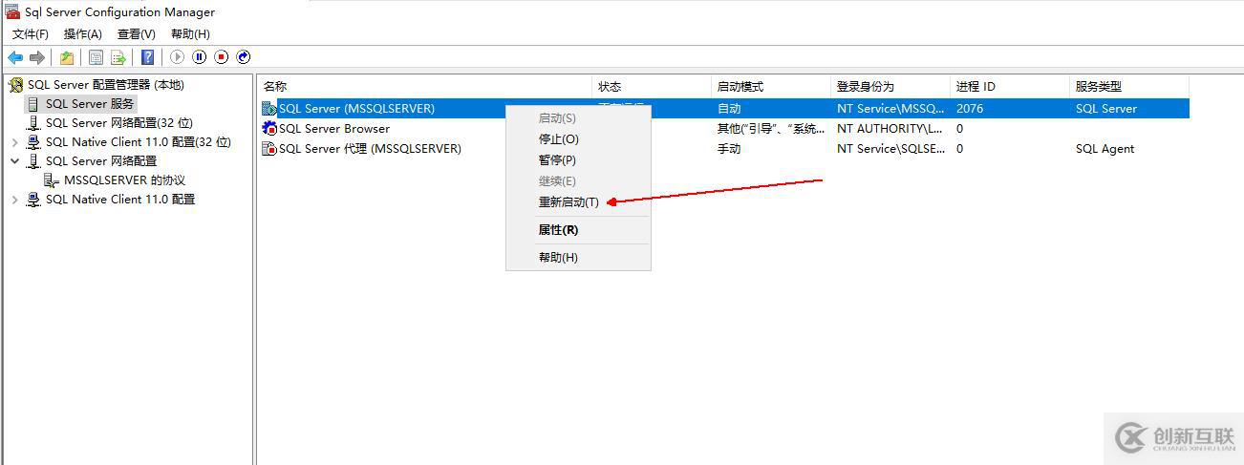Screen dimensions: 1244x465
Task: Click the SQL Server Browser service icon
Action: pos(269,129)
